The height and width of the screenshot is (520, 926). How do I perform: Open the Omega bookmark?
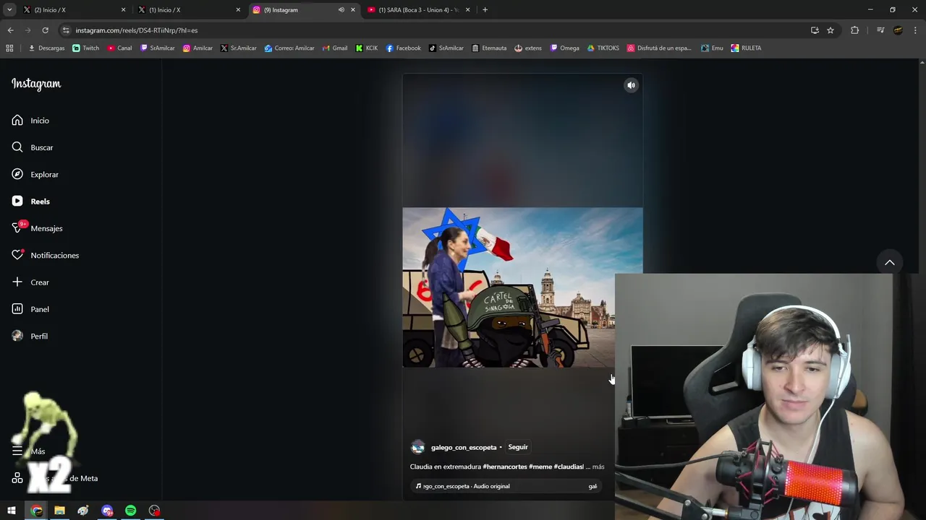564,48
